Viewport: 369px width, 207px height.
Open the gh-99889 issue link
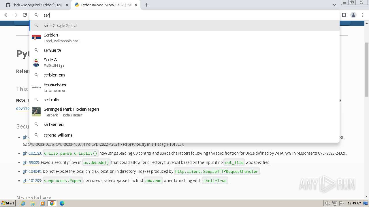pos(31,162)
